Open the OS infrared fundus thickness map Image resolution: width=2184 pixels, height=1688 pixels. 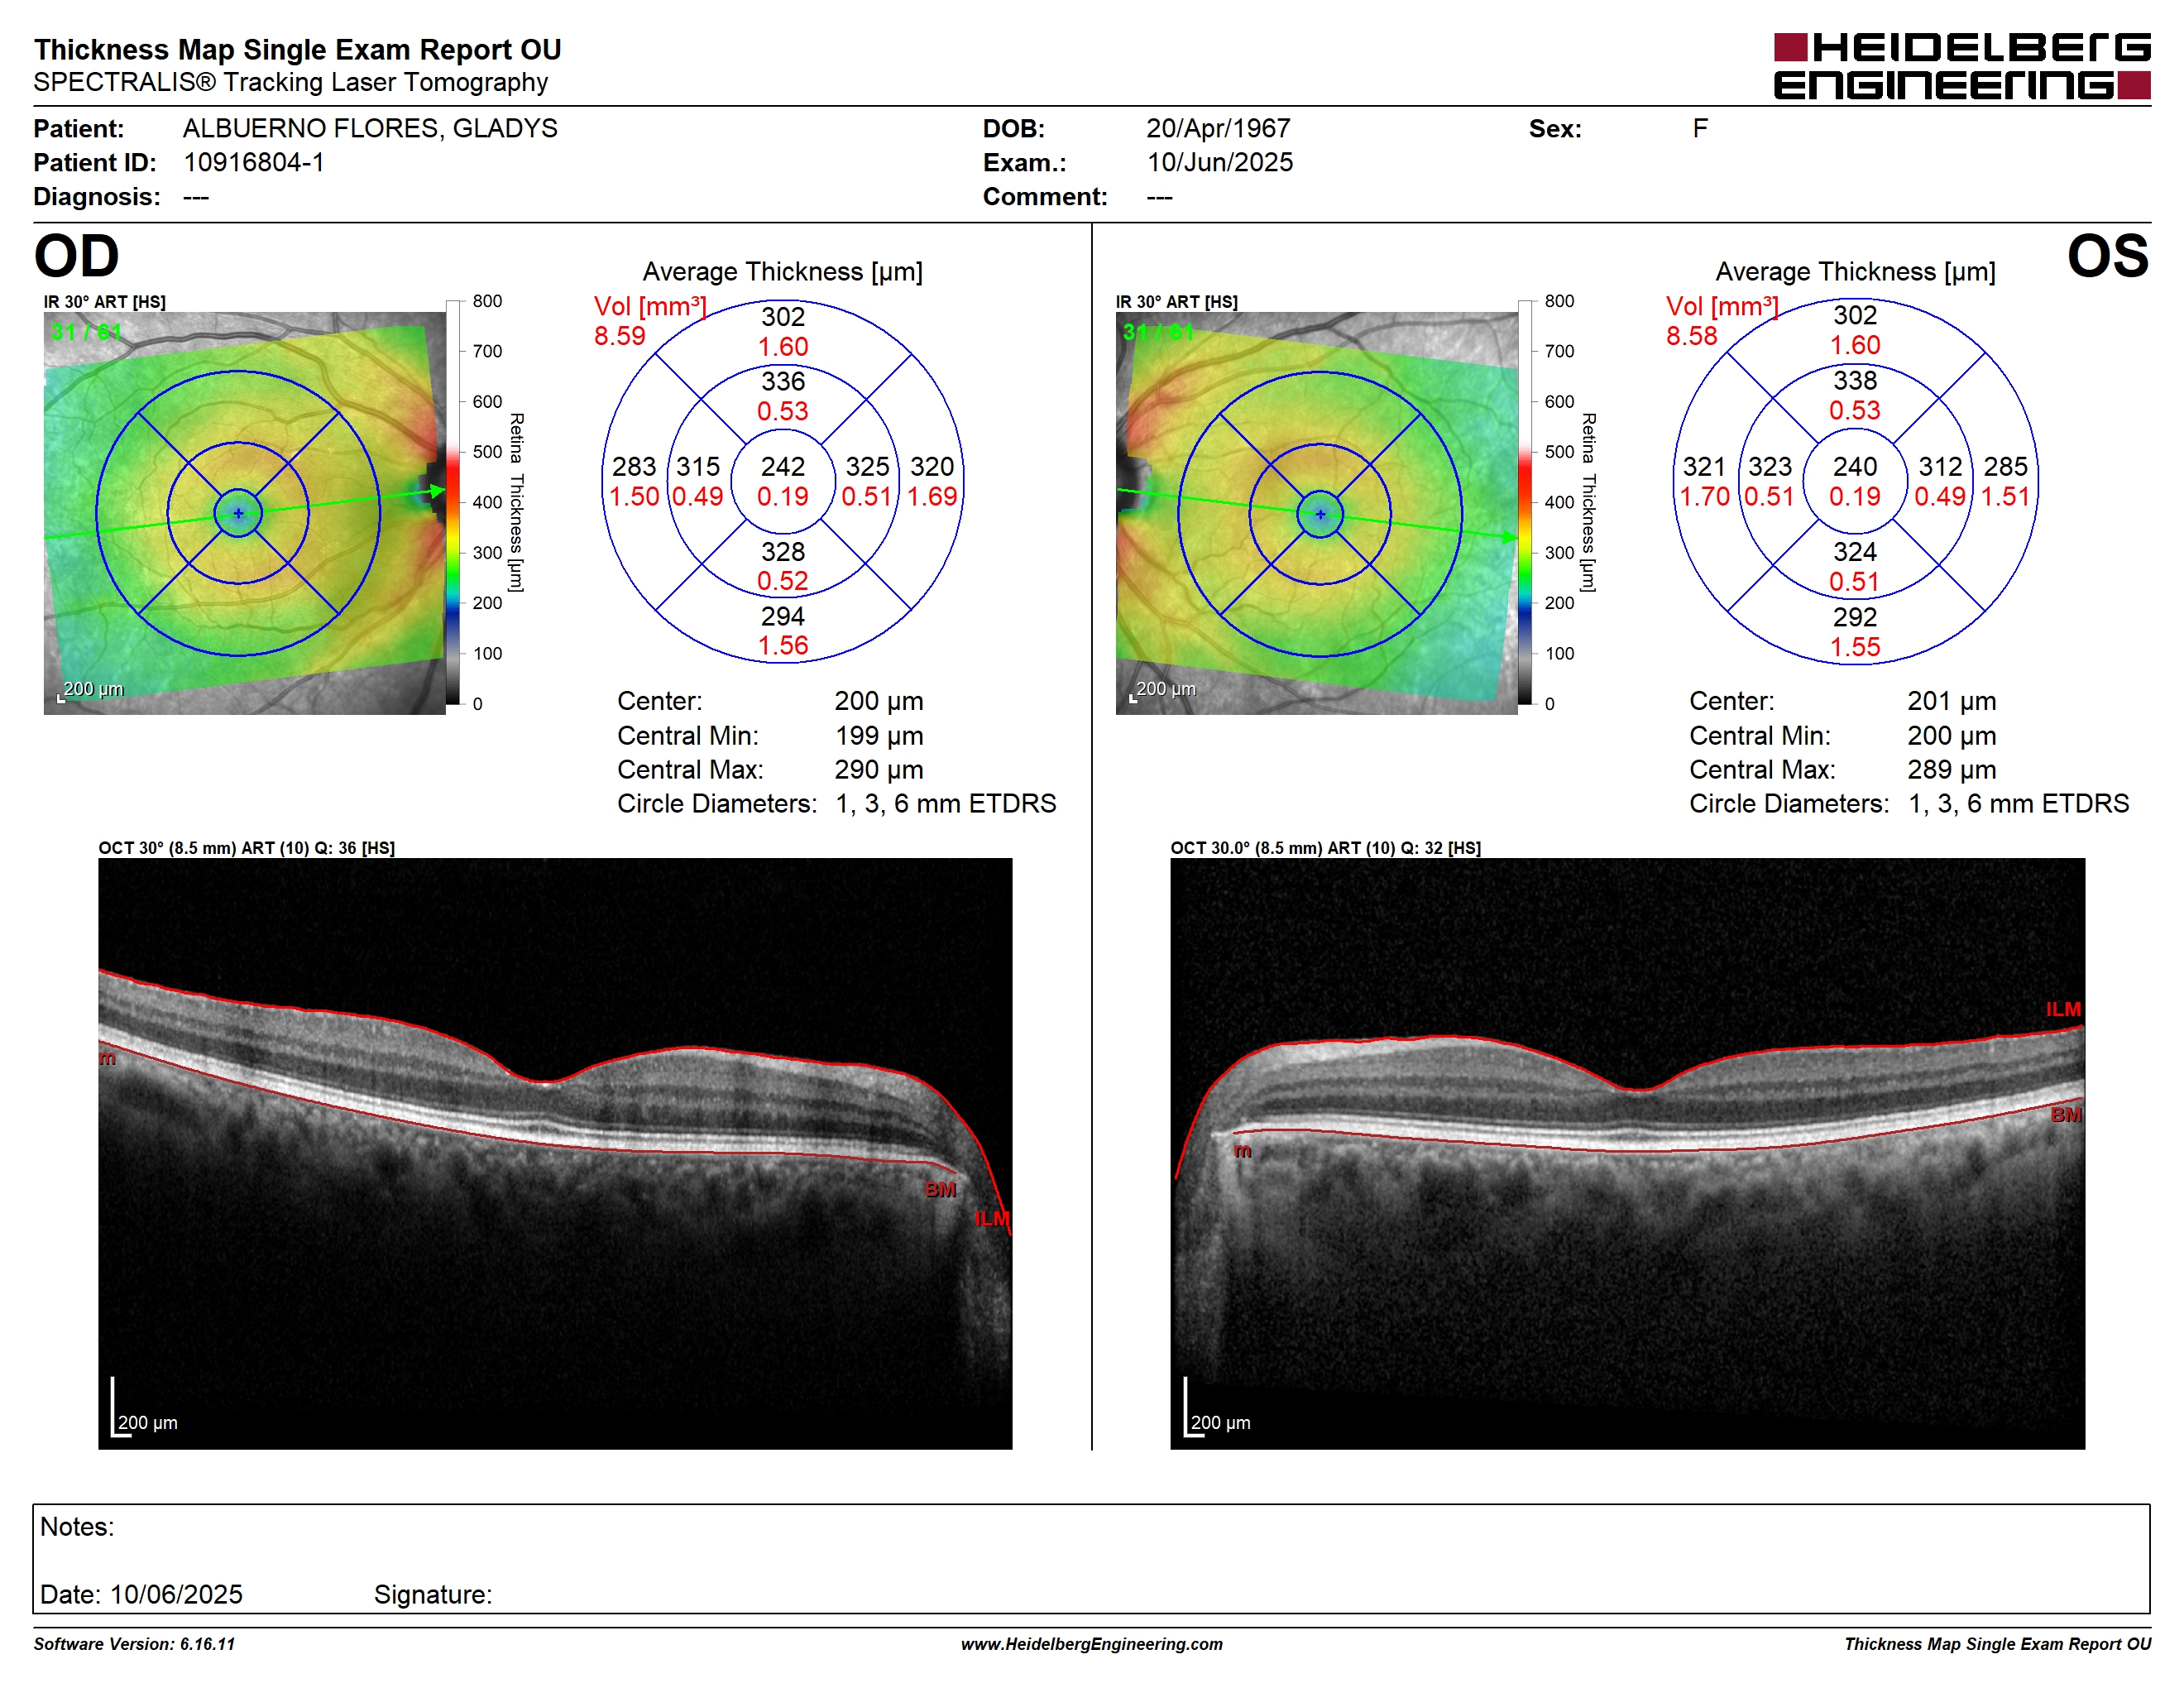pos(1316,513)
